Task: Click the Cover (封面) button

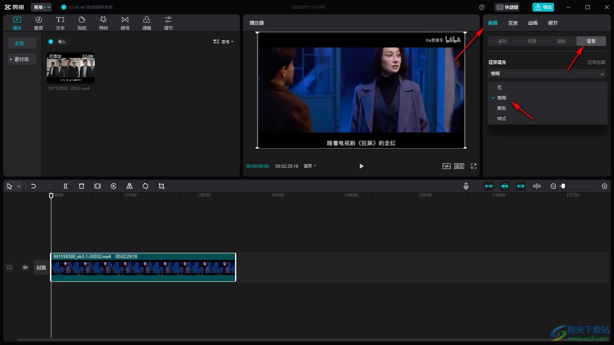Action: [41, 268]
